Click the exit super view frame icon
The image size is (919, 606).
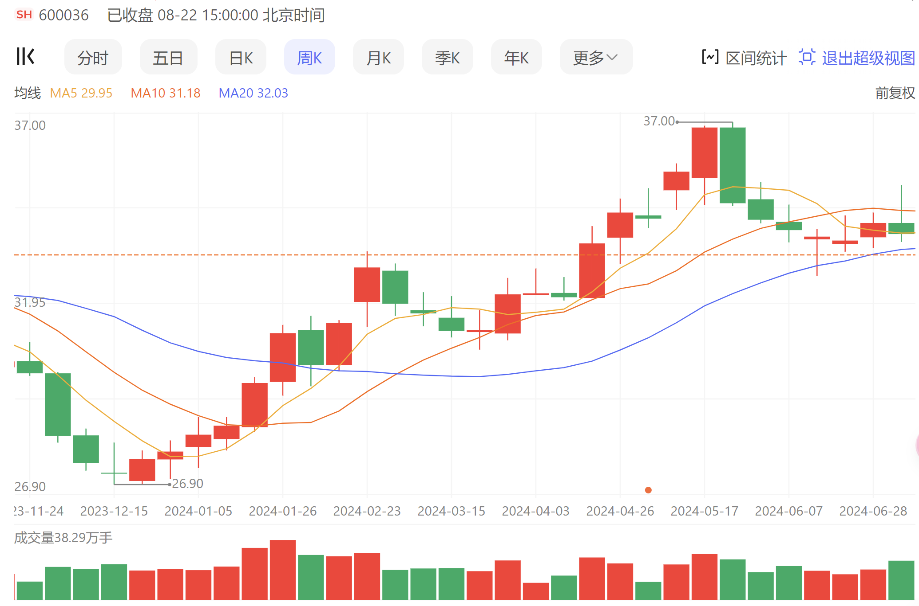tap(807, 57)
